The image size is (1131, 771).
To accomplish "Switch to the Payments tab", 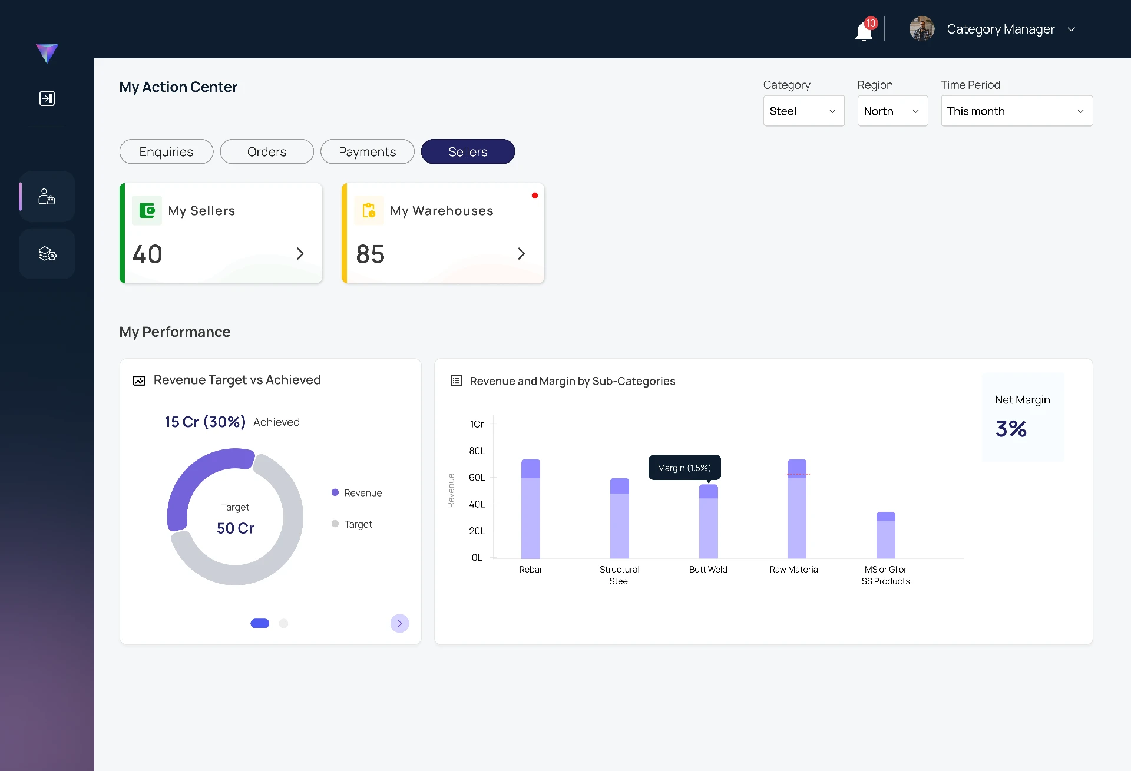I will (368, 151).
